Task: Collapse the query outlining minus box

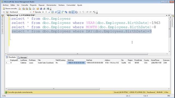Action: (x=10, y=19)
